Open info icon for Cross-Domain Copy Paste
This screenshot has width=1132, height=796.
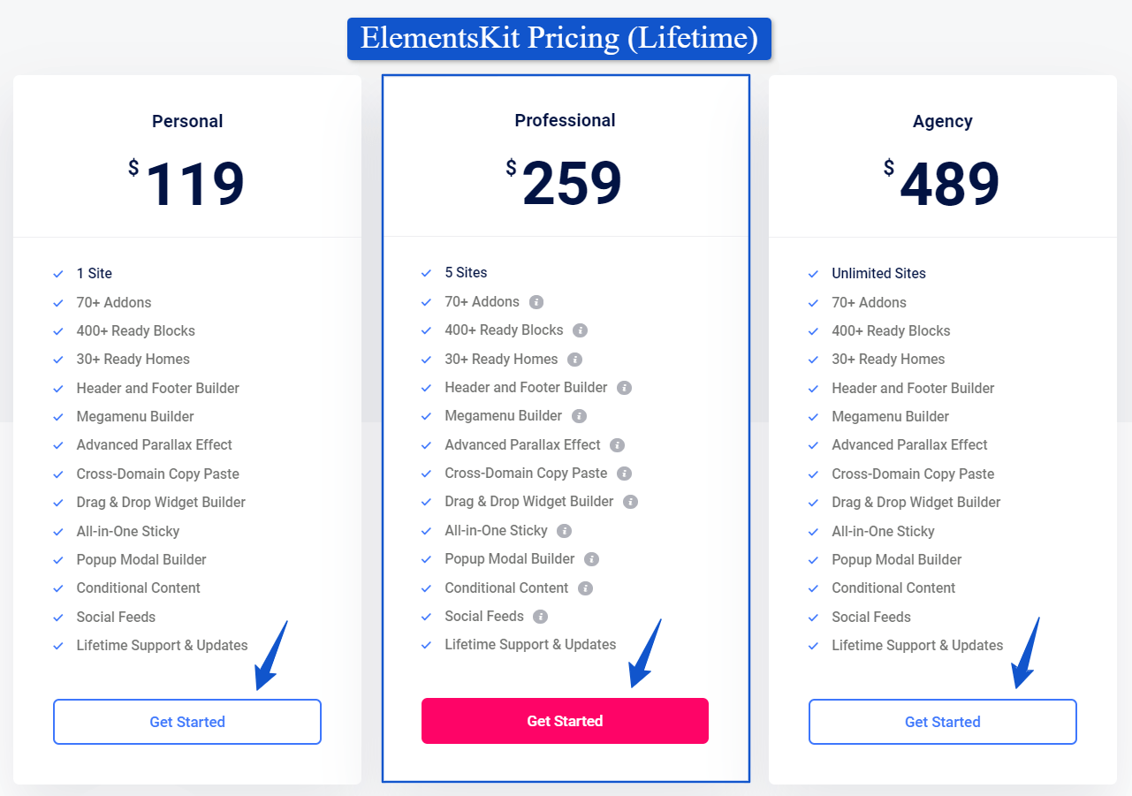coord(624,474)
